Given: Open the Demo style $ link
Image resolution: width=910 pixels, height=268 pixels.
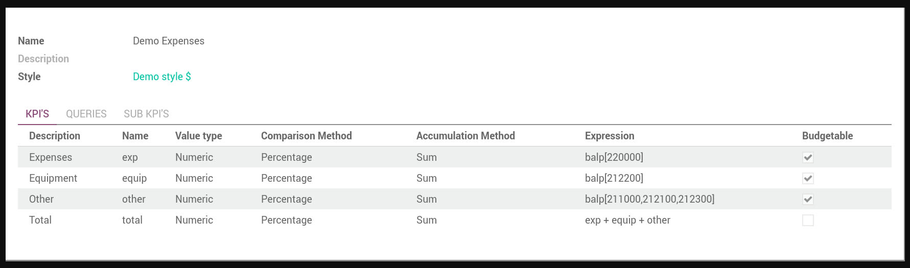Looking at the screenshot, I should click(161, 77).
